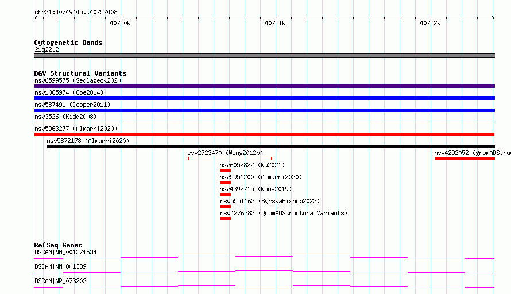Click the magenta DSCAM|NM_001271534 transcript line

click(x=264, y=257)
